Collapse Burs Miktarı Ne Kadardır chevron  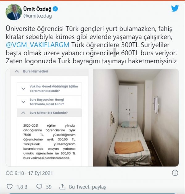pyautogui.click(x=23, y=113)
